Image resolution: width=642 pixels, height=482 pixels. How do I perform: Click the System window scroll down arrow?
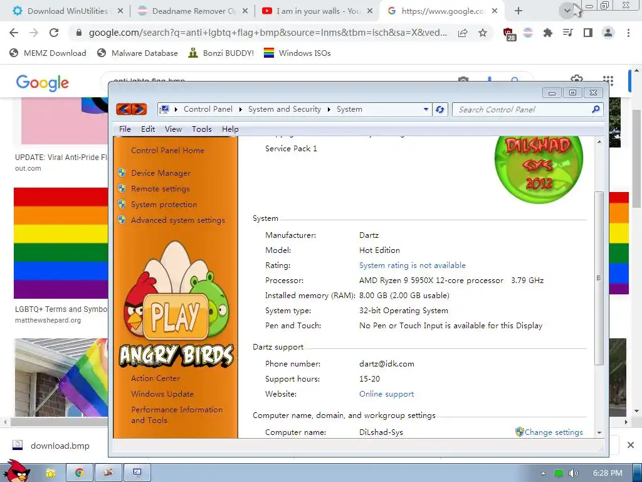tap(599, 432)
